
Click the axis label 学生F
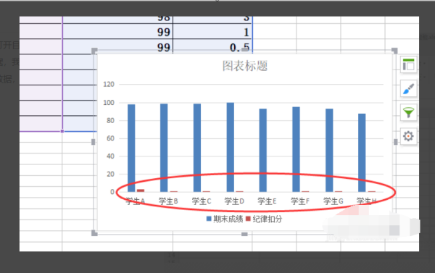[x=300, y=201]
